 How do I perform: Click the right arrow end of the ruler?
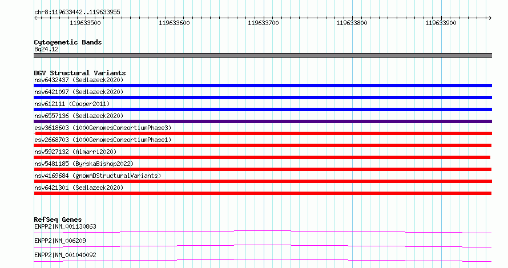tap(490, 18)
